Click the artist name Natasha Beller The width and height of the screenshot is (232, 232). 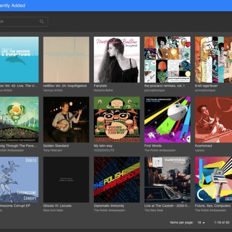tap(103, 90)
